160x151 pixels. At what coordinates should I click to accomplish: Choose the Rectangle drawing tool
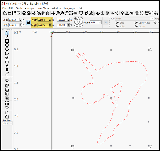pos(7,41)
